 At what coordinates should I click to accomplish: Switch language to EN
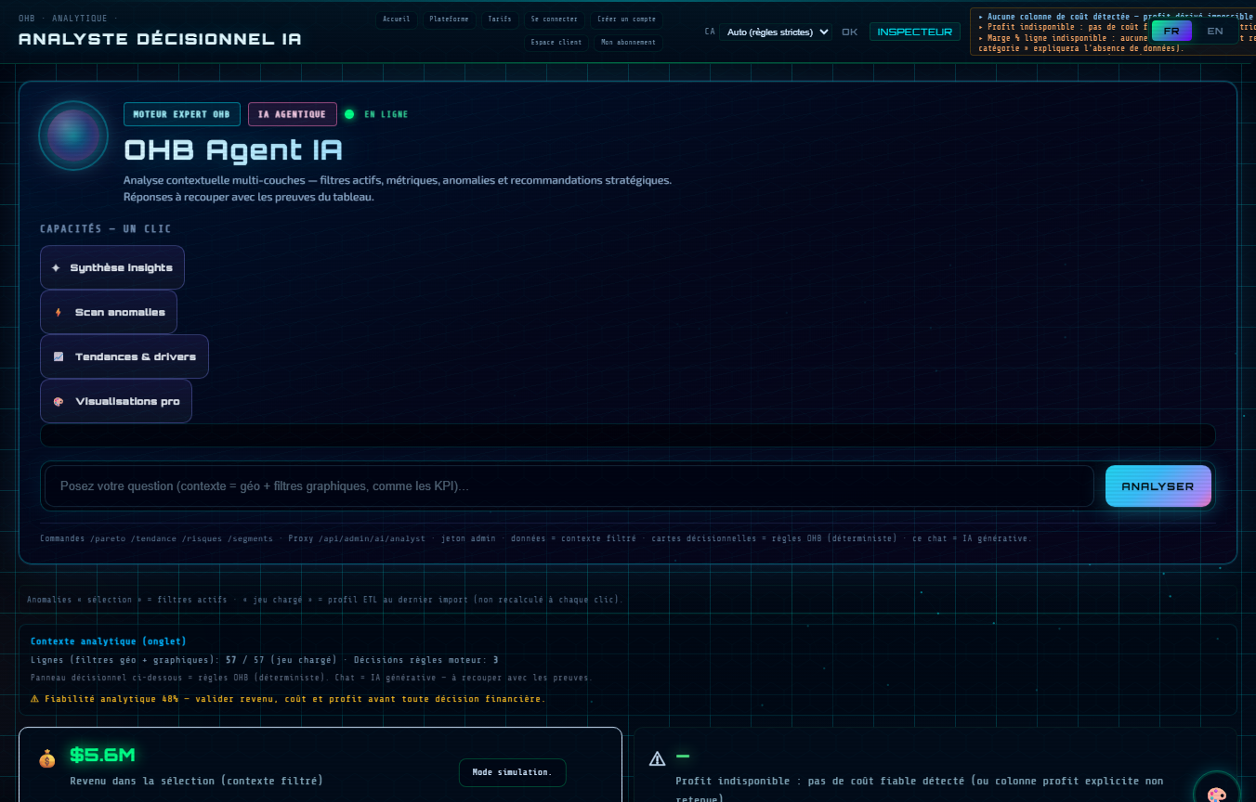point(1215,32)
